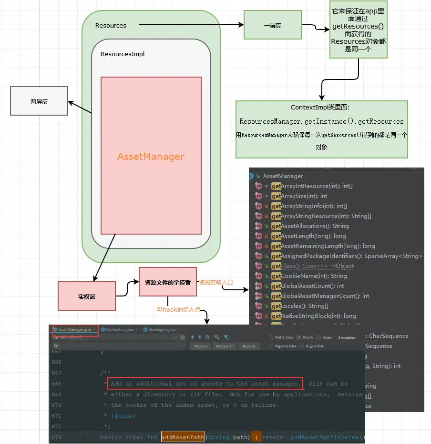Image resolution: width=431 pixels, height=444 pixels.
Task: Select getGlobalAssetManagerCount(): int row
Action: pyautogui.click(x=320, y=296)
